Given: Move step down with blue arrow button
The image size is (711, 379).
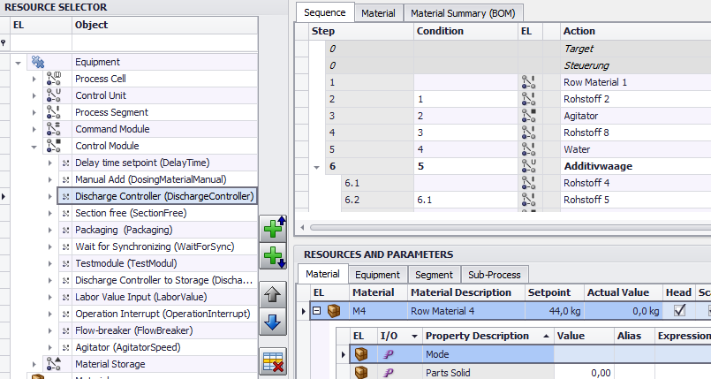Looking at the screenshot, I should [x=273, y=322].
